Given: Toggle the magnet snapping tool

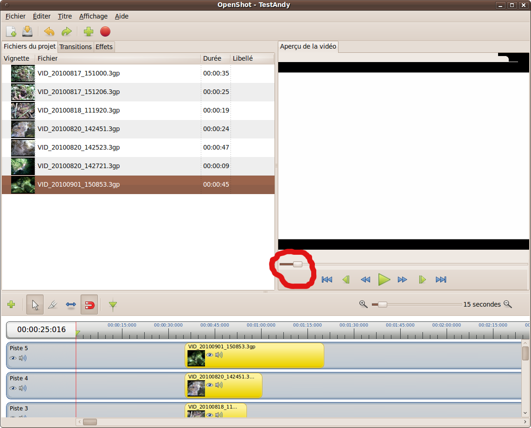Looking at the screenshot, I should tap(89, 305).
